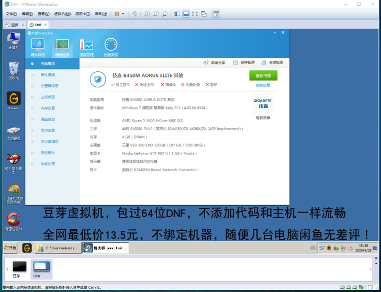Open the 地下城与勇士 game icon

point(14,163)
